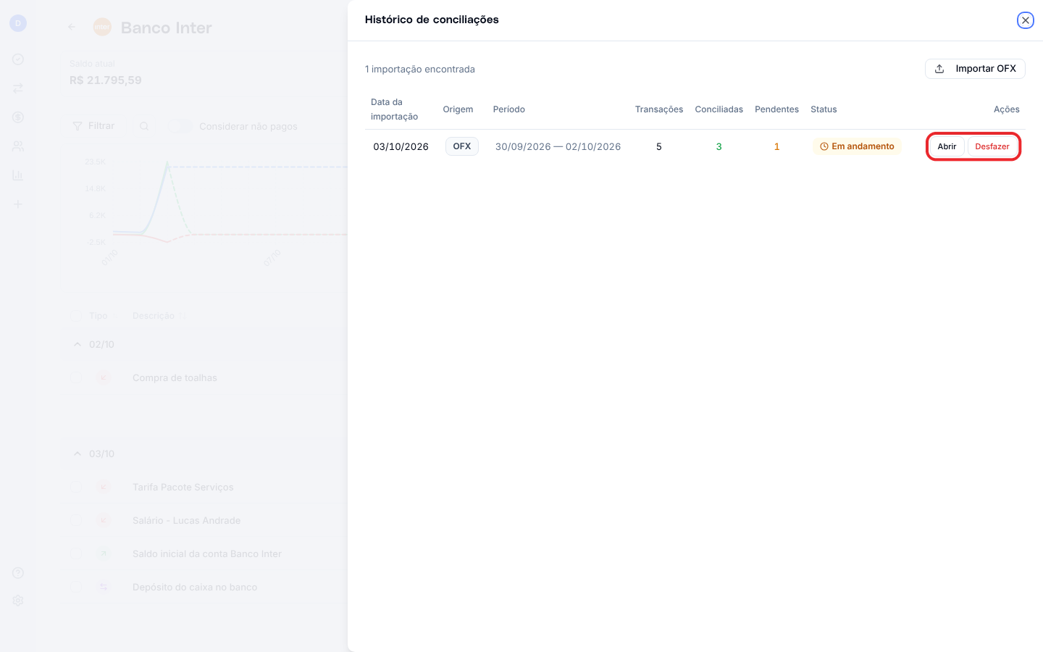This screenshot has width=1043, height=652.
Task: Select import date 03/10/2026
Action: (x=401, y=146)
